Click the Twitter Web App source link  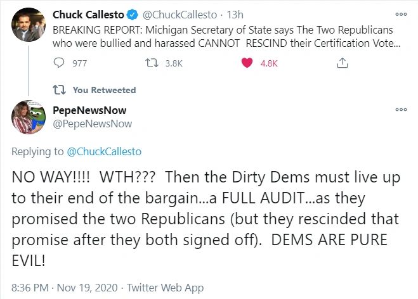[x=165, y=288]
